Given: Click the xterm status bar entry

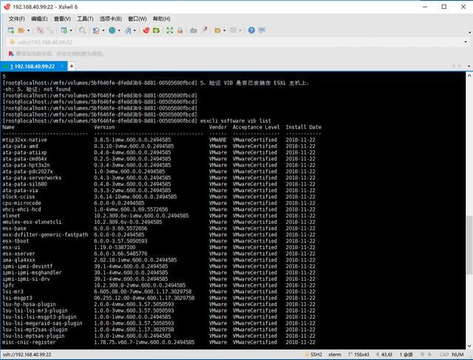Looking at the screenshot, I should pyautogui.click(x=335, y=355).
